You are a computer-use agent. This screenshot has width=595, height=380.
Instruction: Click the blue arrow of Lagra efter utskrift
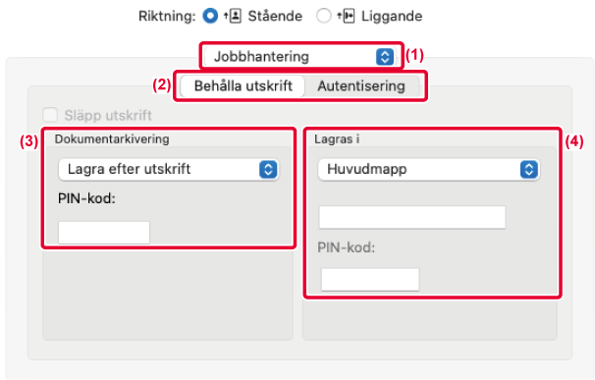pyautogui.click(x=268, y=169)
